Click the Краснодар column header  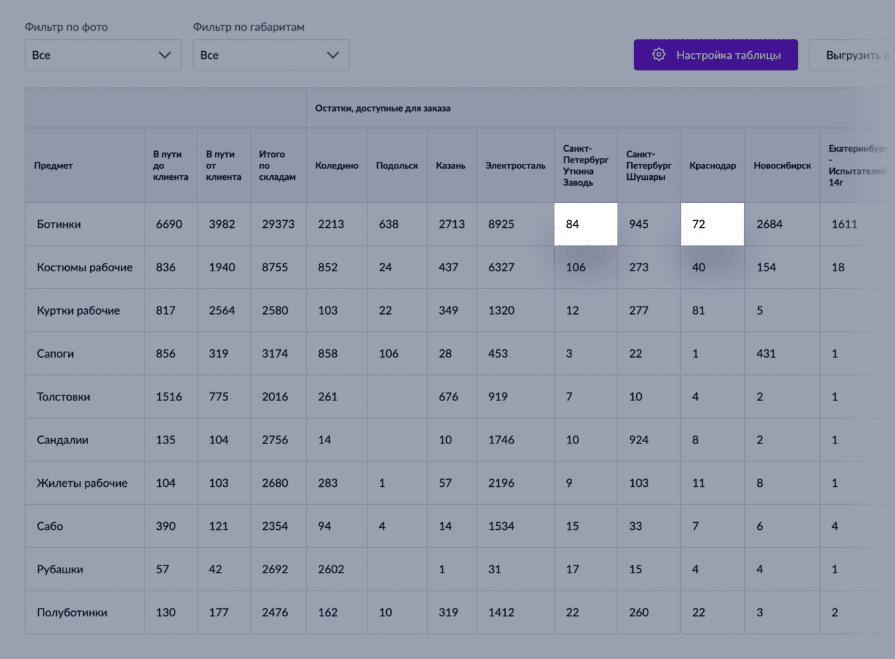coord(712,166)
